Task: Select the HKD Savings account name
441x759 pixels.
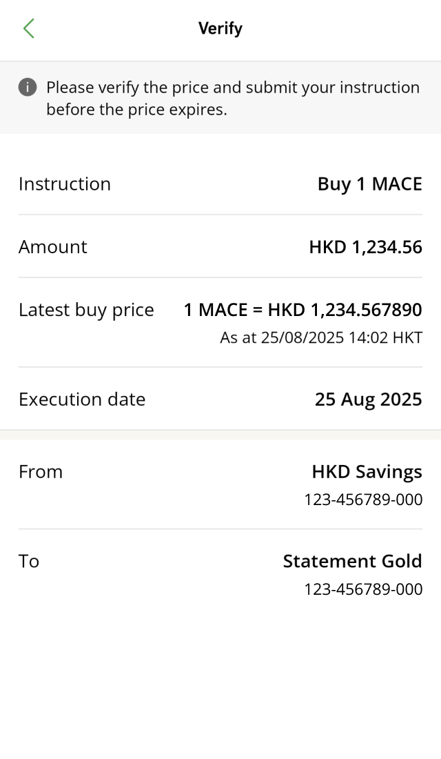Action: pyautogui.click(x=367, y=472)
